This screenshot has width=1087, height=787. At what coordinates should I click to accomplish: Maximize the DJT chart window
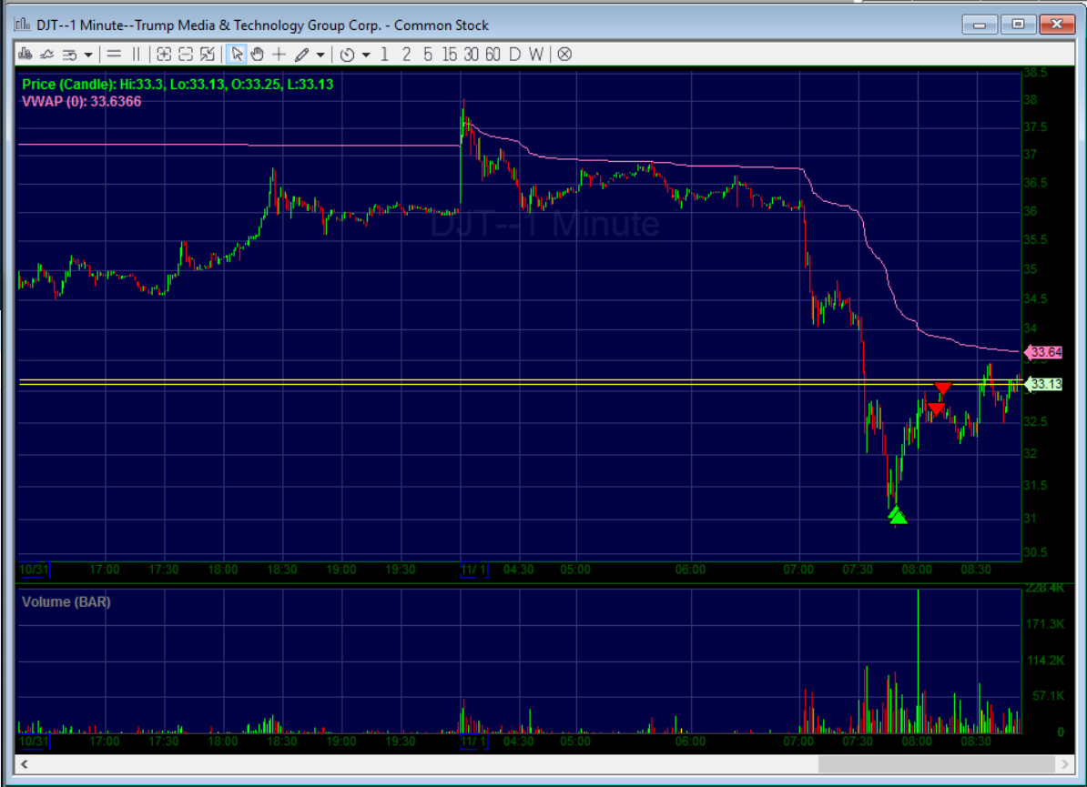click(1018, 25)
